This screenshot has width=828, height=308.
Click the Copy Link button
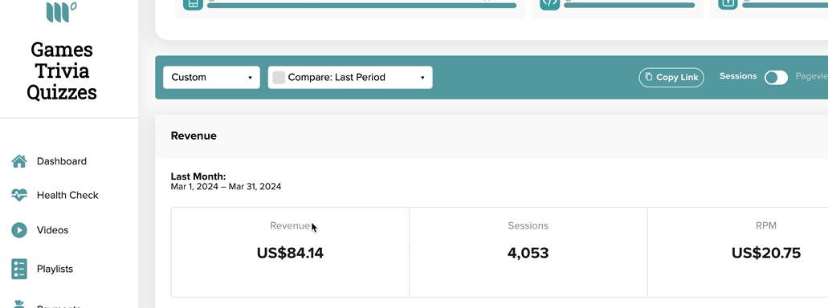671,78
